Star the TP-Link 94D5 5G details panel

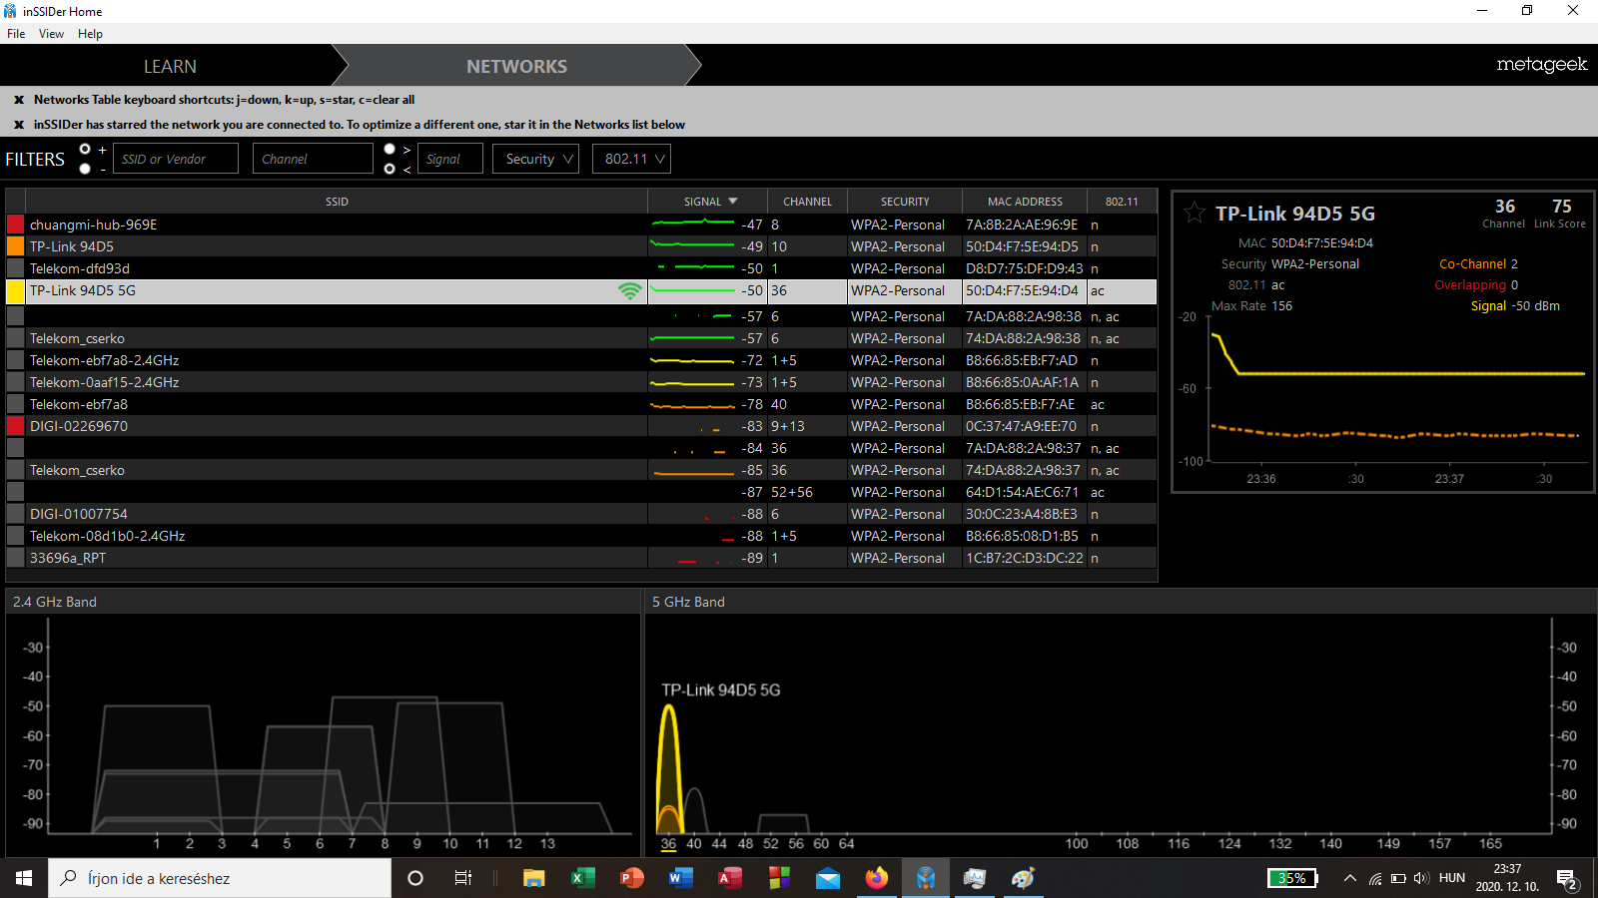[1194, 213]
